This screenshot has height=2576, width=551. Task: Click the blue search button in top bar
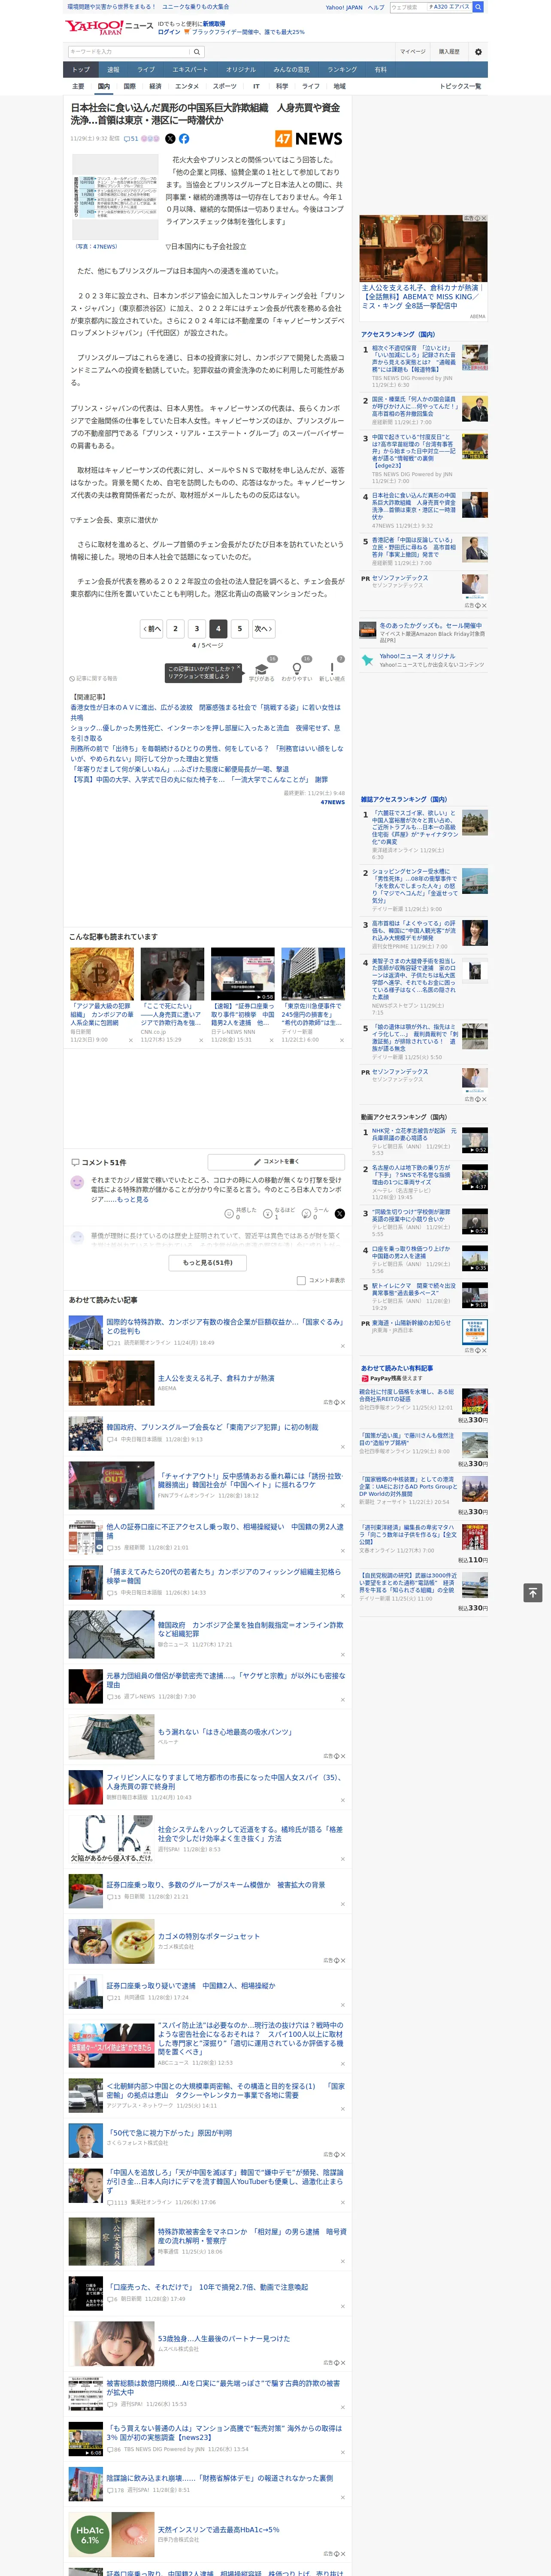478,7
